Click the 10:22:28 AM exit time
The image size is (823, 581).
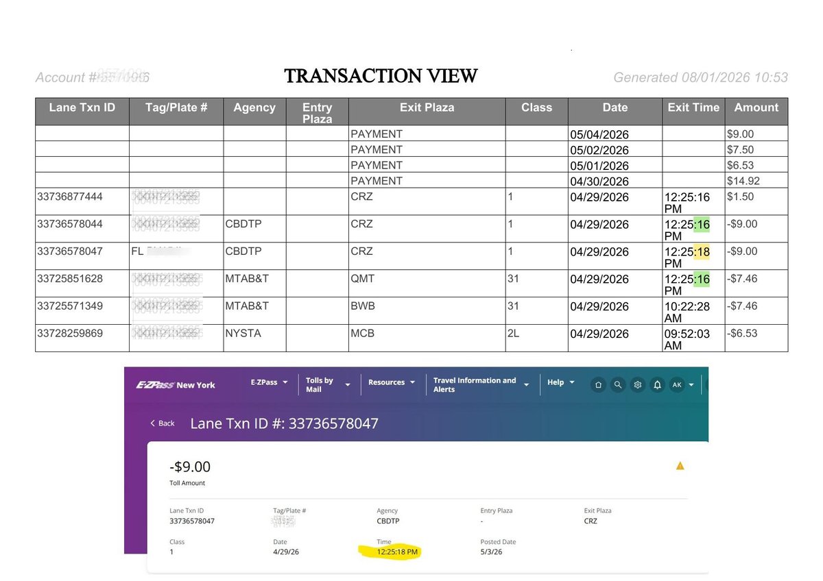pyautogui.click(x=687, y=312)
